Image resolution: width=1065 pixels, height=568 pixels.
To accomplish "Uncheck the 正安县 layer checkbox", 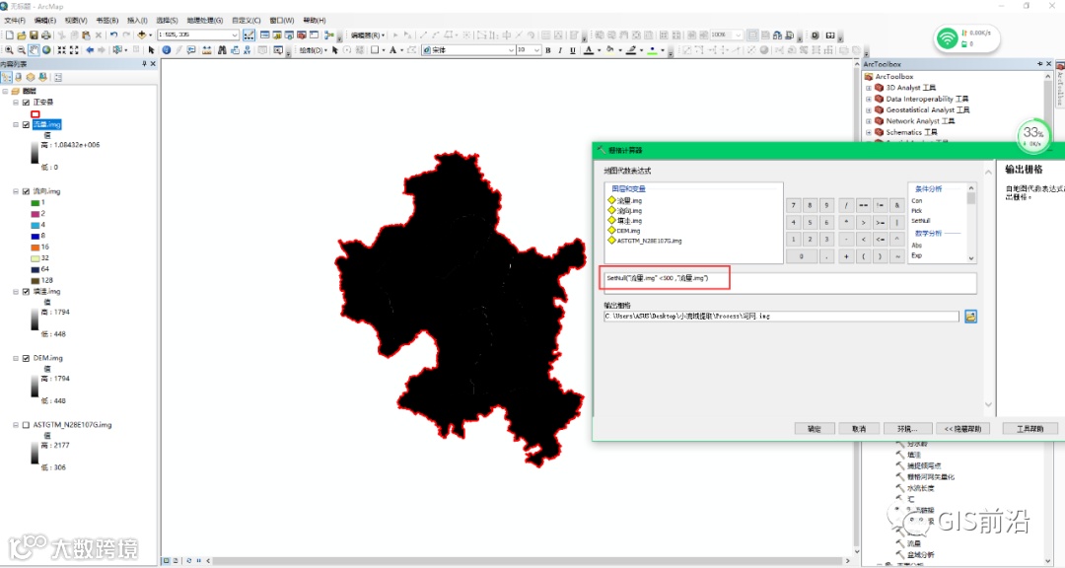I will [27, 103].
